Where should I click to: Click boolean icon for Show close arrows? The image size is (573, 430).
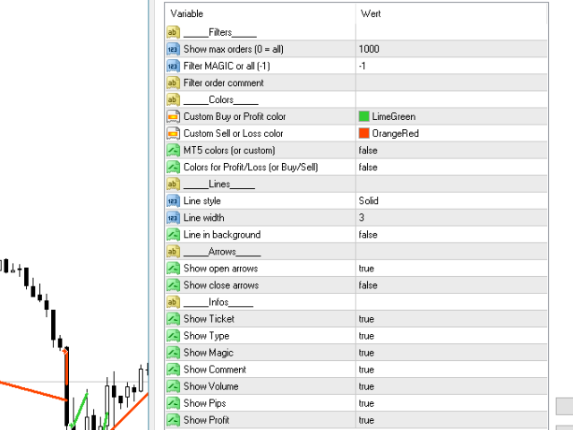(x=173, y=285)
